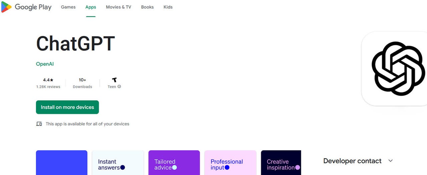This screenshot has width=427, height=175.
Task: Click the ChatGPT app title
Action: 75,43
